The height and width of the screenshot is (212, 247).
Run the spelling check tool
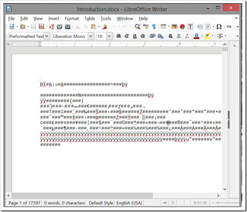(x=145, y=27)
